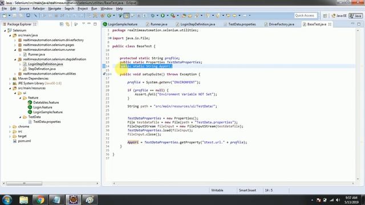Open the Run menu

(x=94, y=9)
